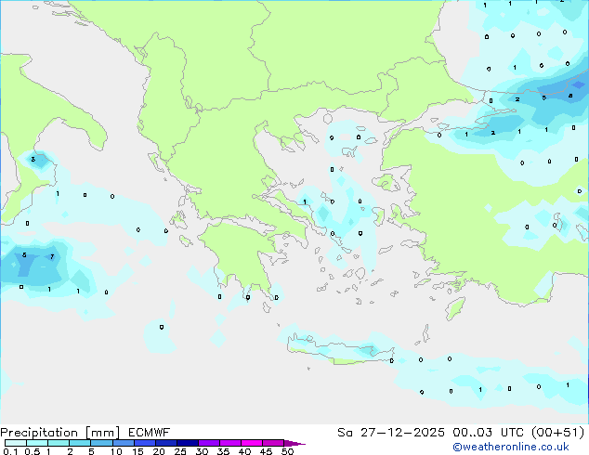
Task: Click the '45' legend scale label
Action: click(x=266, y=451)
